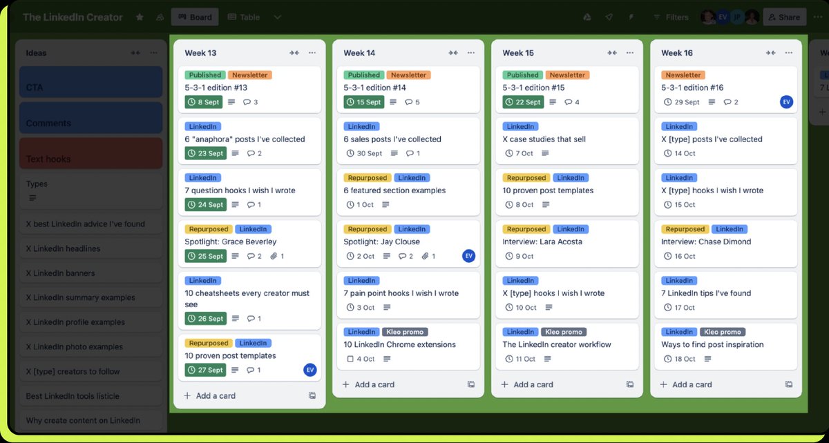Open Week 13 list actions menu
This screenshot has height=443, width=829.
[312, 53]
